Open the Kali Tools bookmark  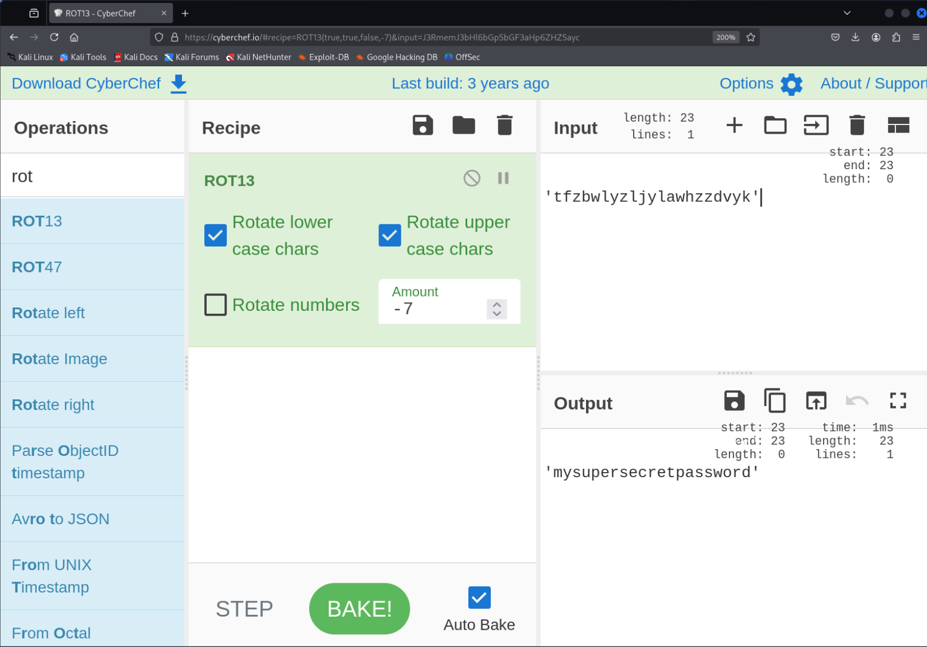[83, 57]
